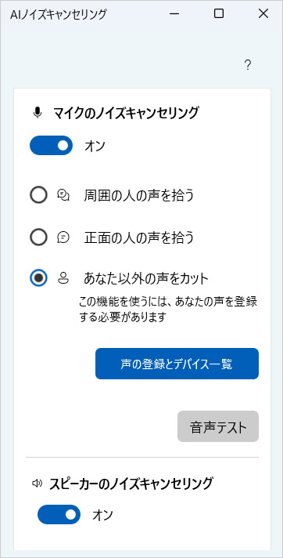283x558 pixels.
Task: Click the speaker icon beside スピーカーのノイズキャンセリング
Action: point(37,484)
